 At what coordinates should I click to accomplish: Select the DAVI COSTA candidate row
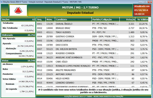[92, 45]
